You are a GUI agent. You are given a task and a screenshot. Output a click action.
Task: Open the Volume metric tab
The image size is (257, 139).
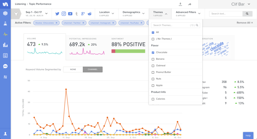(x=45, y=47)
